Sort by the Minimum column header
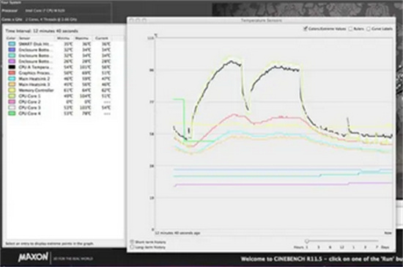This screenshot has height=267, width=403. coord(64,38)
